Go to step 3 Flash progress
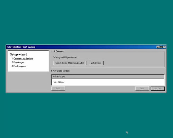The height and width of the screenshot is (138, 173). (19, 66)
